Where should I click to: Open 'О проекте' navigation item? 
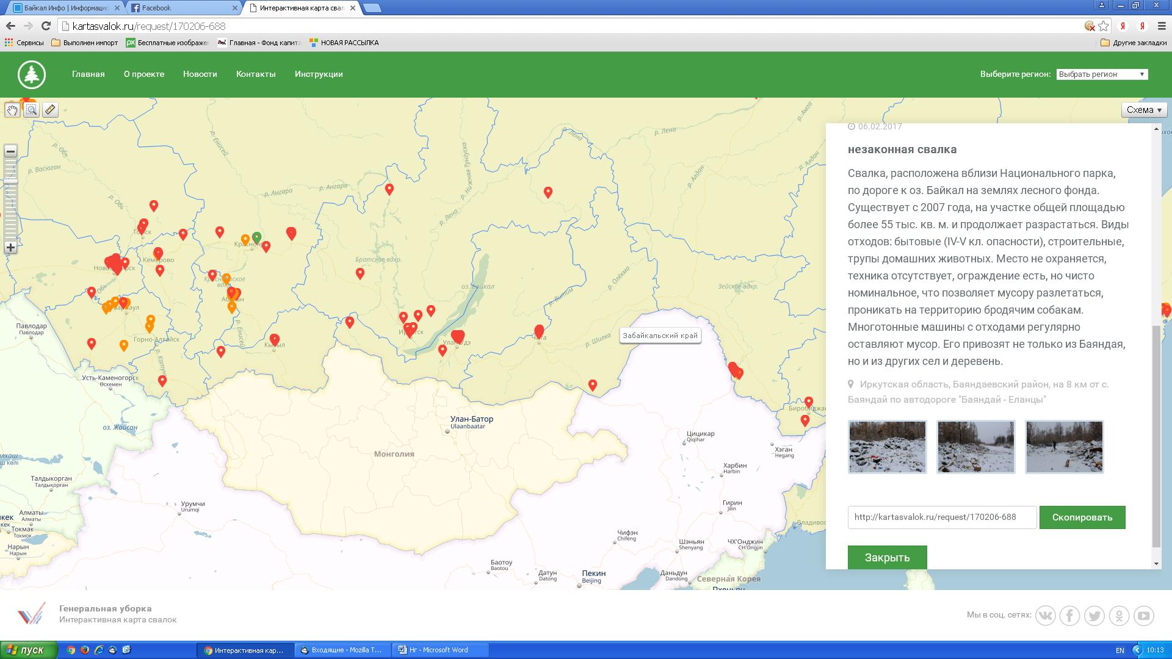[144, 74]
